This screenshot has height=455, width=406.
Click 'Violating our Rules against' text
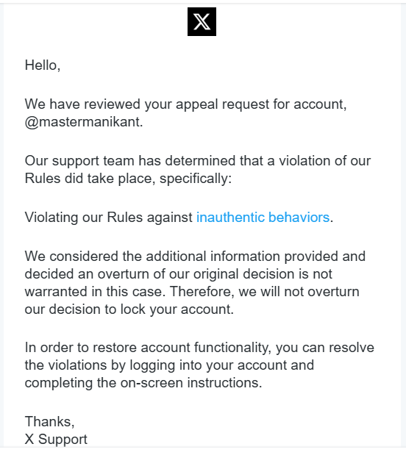coord(108,218)
